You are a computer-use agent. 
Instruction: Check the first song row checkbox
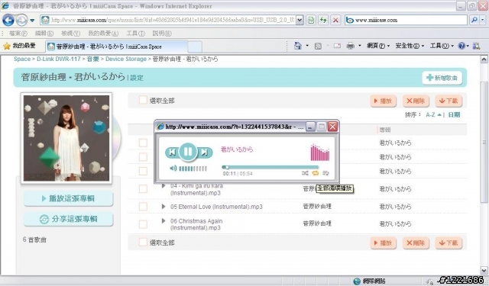coord(143,143)
